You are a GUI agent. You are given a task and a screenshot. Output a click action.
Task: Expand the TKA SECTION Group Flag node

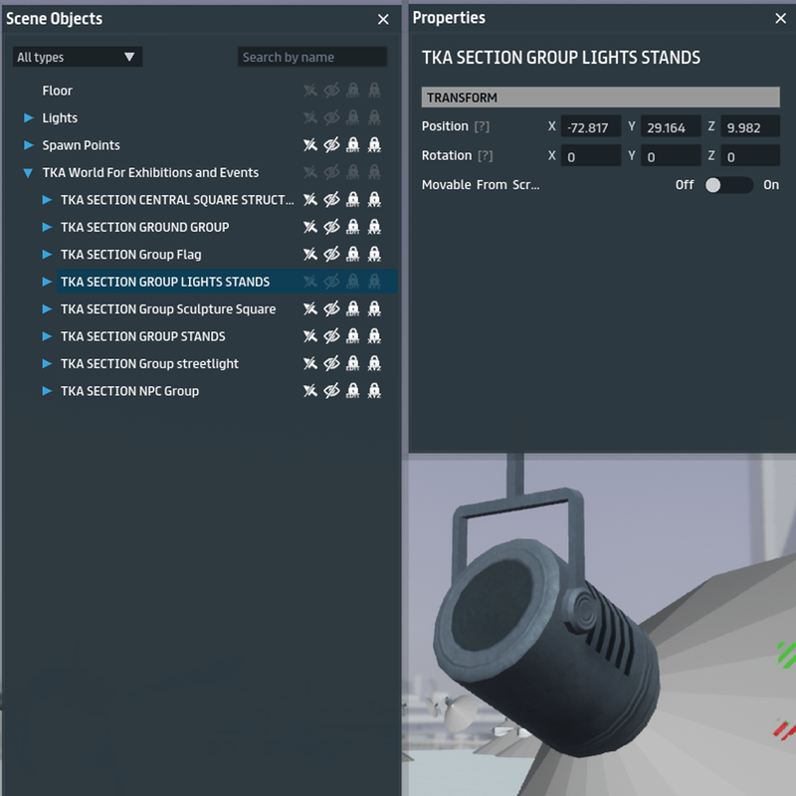[47, 255]
